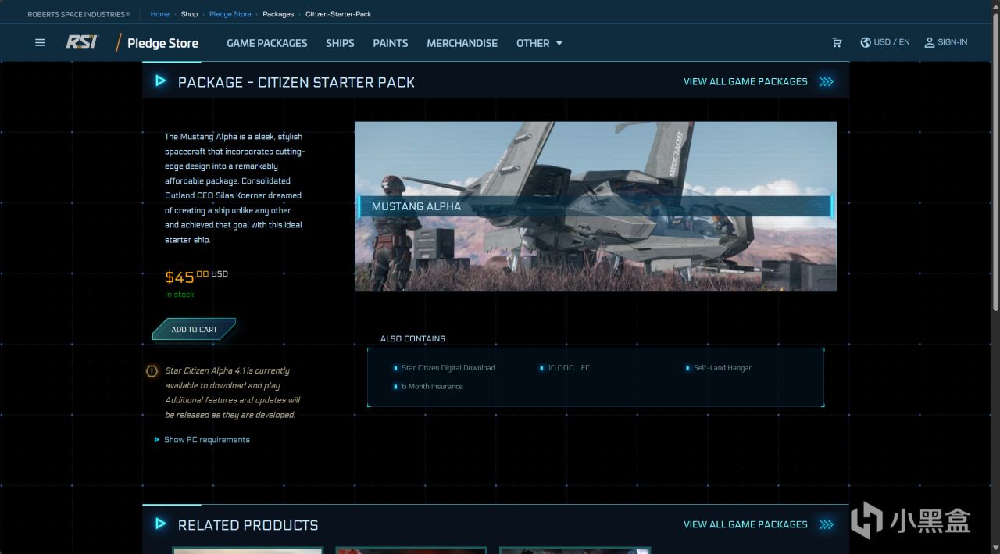1000x554 pixels.
Task: Follow VIEW ALL GAME PACKAGES in Related Products
Action: click(745, 524)
